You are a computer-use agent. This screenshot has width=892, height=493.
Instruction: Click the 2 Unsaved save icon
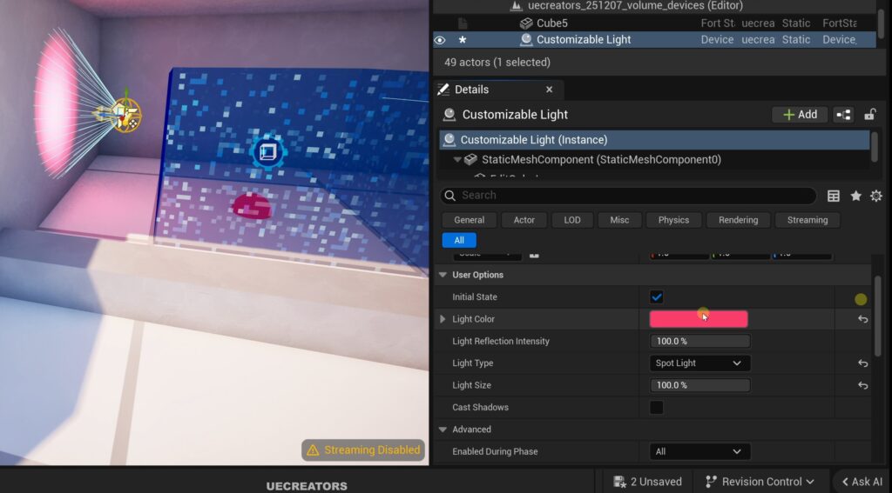(x=619, y=482)
